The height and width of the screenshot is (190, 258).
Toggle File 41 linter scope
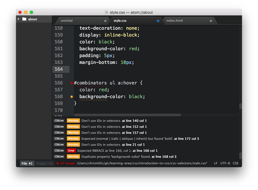[27, 163]
